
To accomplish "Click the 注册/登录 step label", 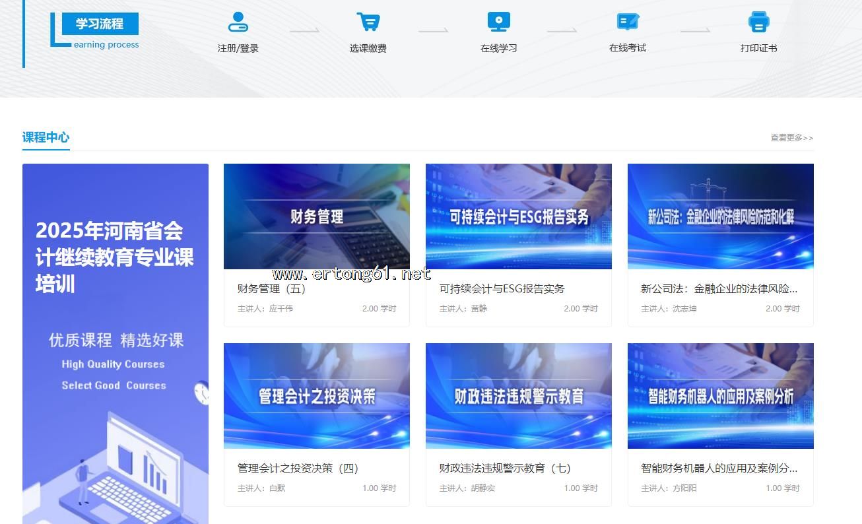I will click(x=238, y=48).
